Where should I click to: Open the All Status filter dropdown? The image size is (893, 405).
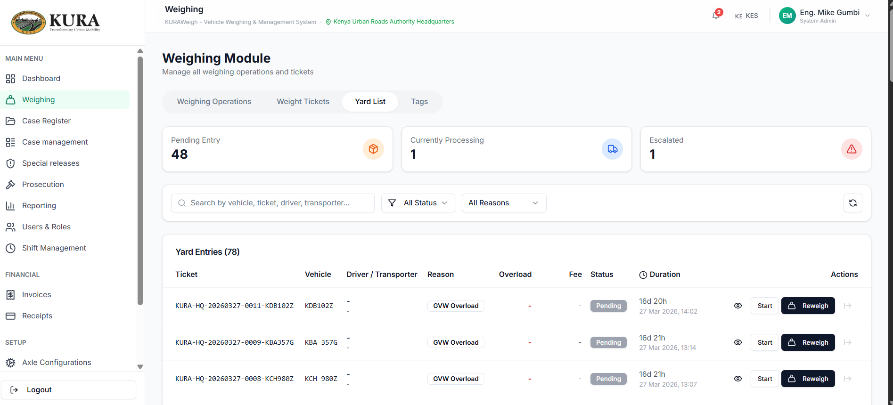pos(418,203)
